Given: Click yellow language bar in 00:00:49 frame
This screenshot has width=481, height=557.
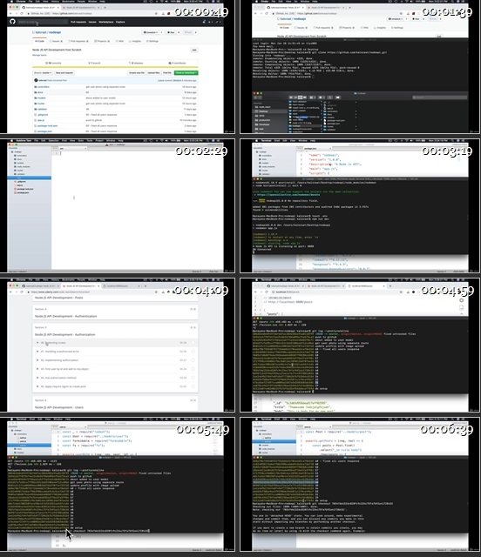Looking at the screenshot, I should pos(115,67).
